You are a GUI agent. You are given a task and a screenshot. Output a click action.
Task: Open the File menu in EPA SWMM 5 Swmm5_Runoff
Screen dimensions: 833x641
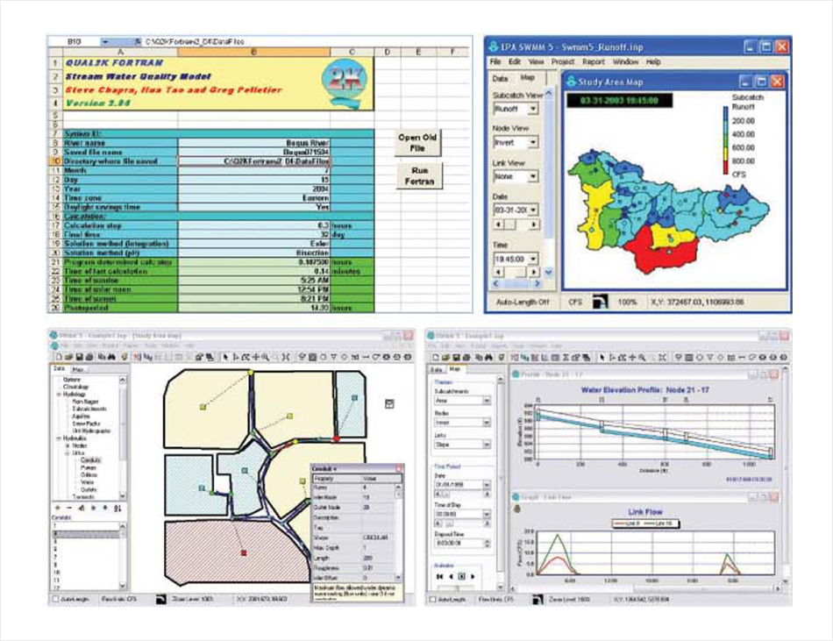(x=495, y=61)
